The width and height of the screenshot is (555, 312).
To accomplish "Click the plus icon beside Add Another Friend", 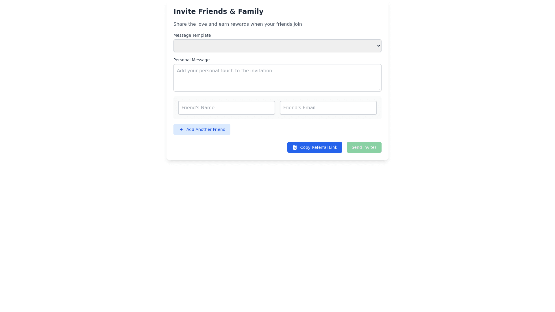I will (x=181, y=129).
